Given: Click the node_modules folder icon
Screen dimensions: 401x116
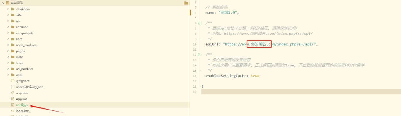Looking at the screenshot, I should tap(13, 45).
